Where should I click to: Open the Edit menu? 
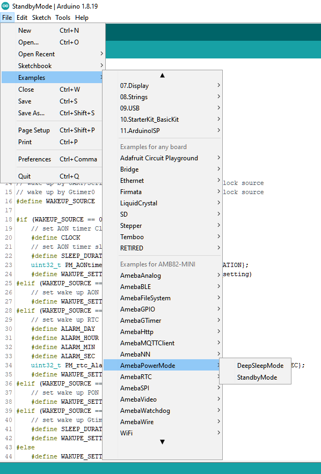(22, 18)
